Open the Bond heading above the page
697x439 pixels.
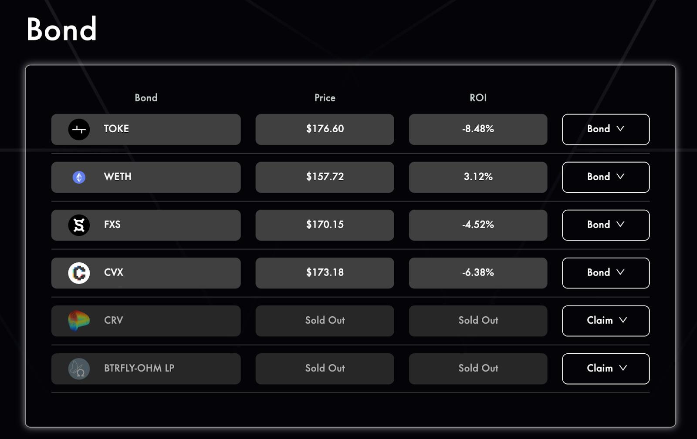point(62,30)
